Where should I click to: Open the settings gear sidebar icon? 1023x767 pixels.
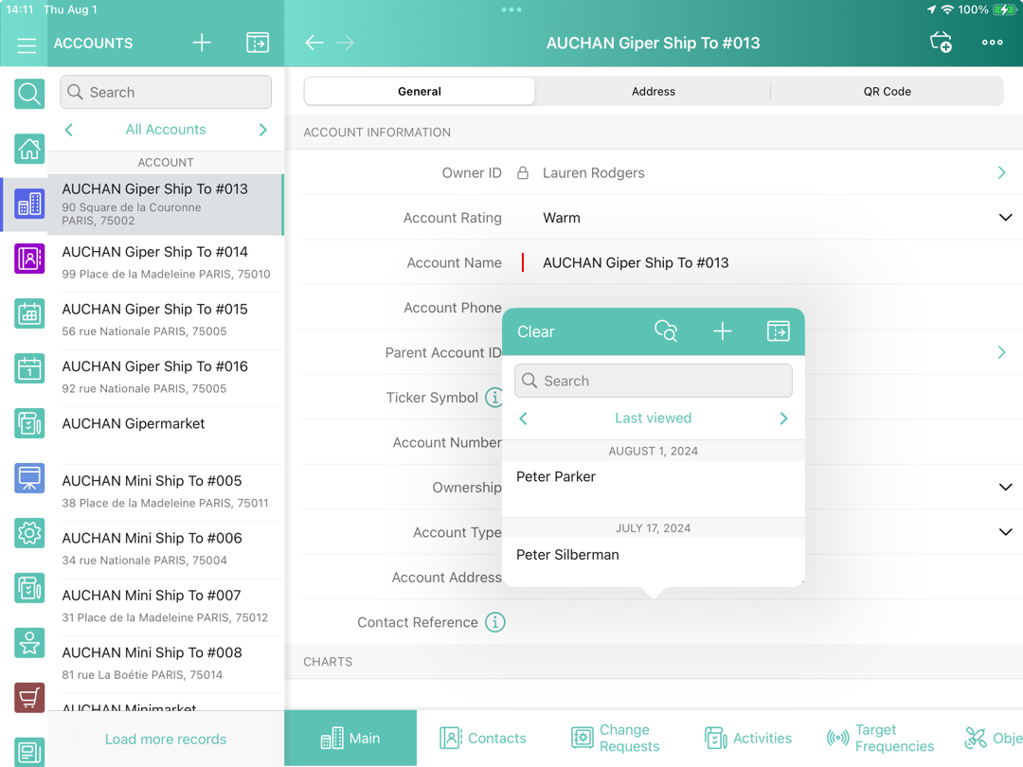tap(29, 533)
